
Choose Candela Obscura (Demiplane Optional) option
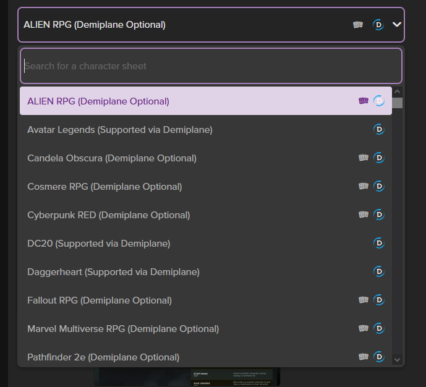pos(112,158)
